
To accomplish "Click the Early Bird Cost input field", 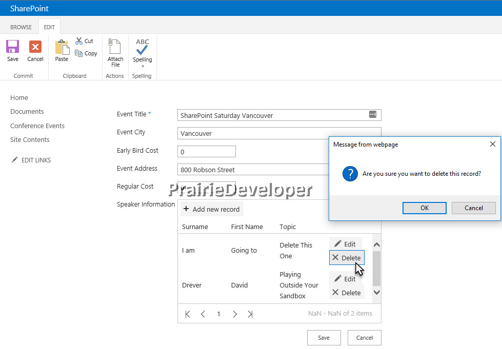I will coord(207,152).
